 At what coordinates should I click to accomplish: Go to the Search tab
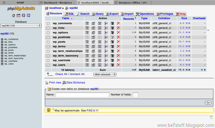83,14
